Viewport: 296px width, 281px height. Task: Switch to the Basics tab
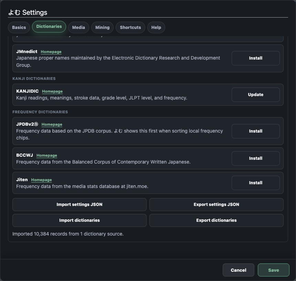pos(19,28)
